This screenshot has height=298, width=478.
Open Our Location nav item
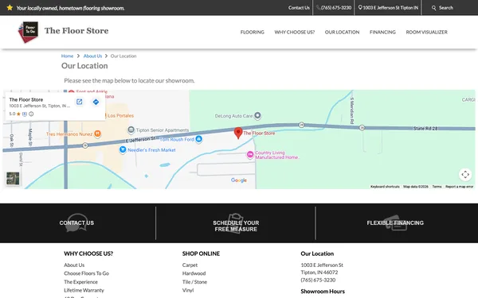[x=342, y=33]
